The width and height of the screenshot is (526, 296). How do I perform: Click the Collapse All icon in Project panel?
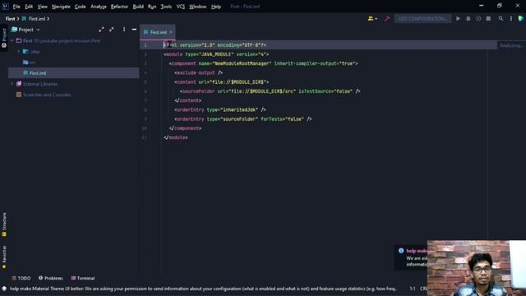point(112,30)
